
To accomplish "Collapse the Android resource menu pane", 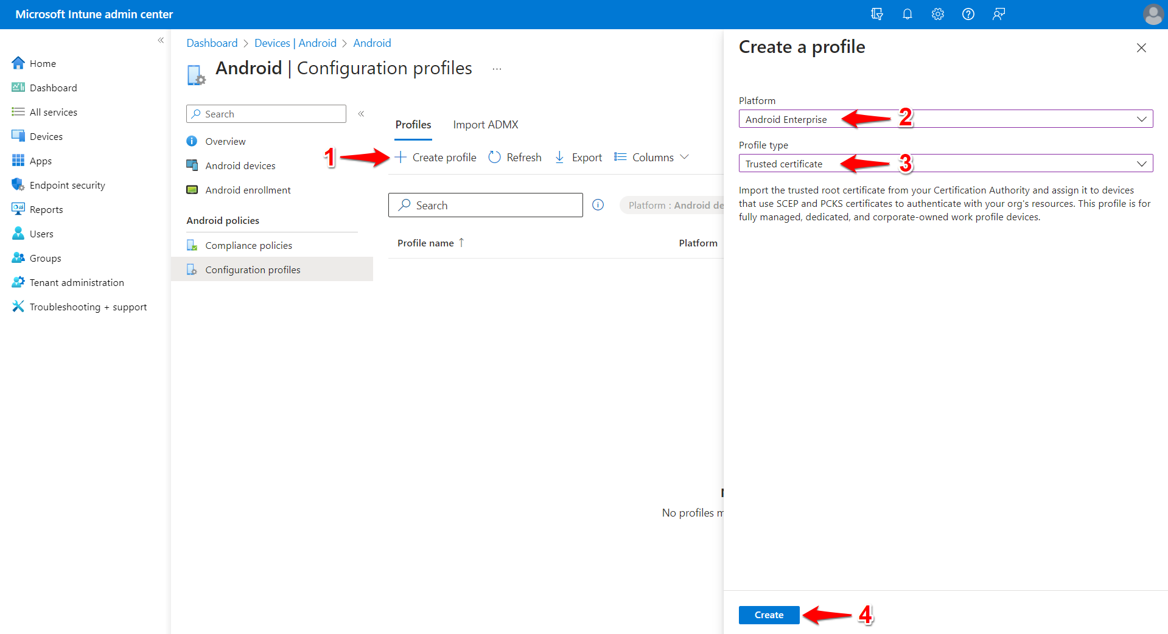I will (361, 114).
